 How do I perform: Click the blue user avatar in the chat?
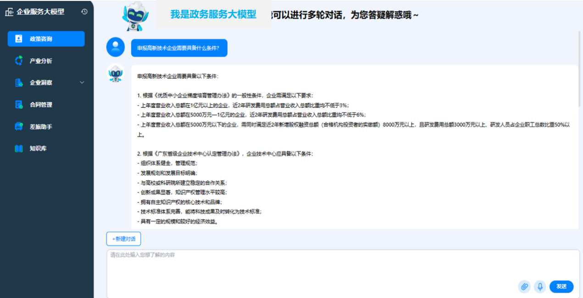(115, 47)
